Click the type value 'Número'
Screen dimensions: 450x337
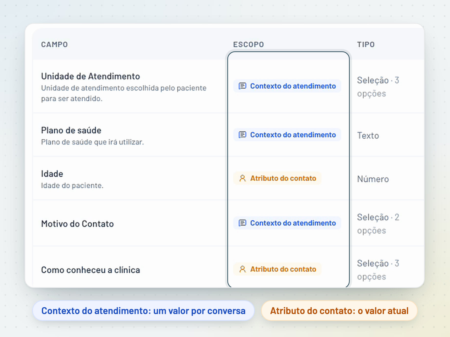[373, 179]
